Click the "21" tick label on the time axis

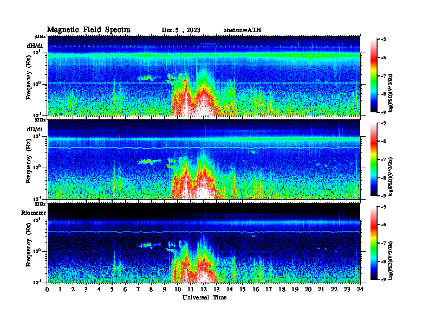pyautogui.click(x=321, y=289)
